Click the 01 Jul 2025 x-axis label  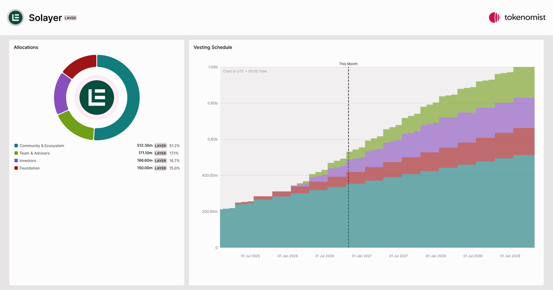[250, 255]
